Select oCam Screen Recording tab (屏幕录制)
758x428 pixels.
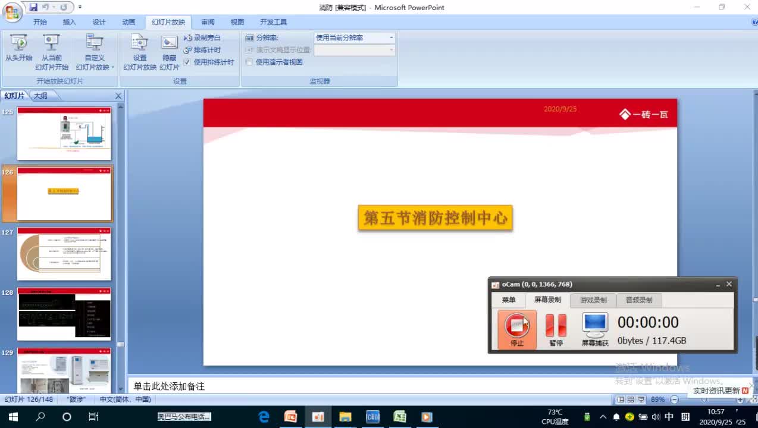(547, 300)
